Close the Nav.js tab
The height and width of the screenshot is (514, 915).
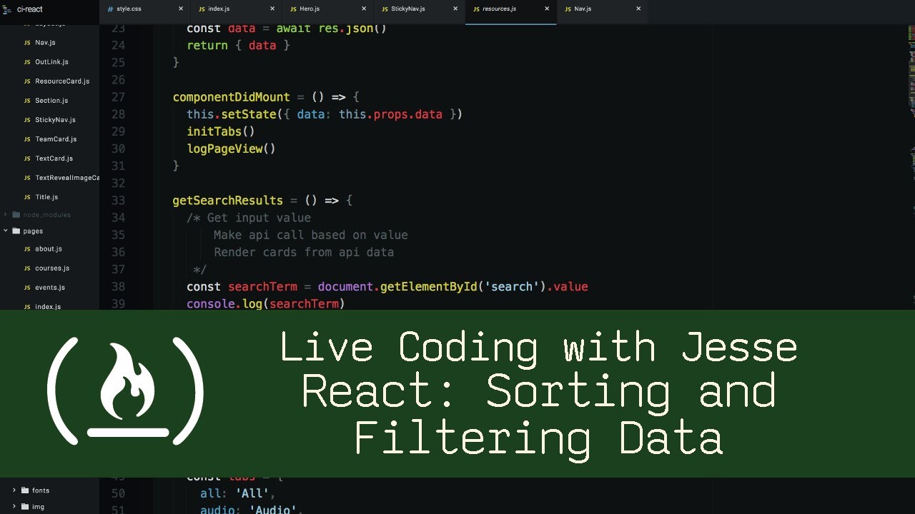(638, 9)
